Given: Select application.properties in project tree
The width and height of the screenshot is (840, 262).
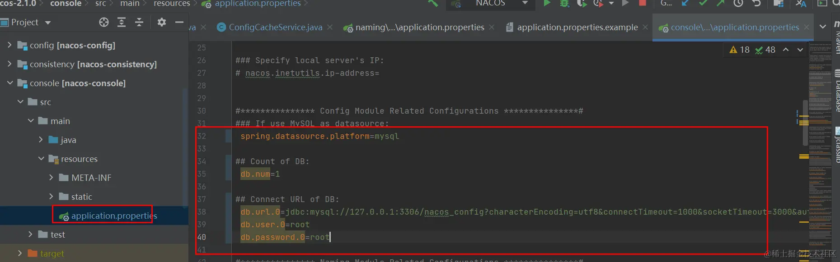Looking at the screenshot, I should pyautogui.click(x=108, y=216).
